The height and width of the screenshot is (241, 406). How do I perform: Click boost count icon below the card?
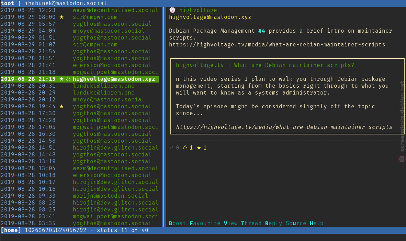pyautogui.click(x=185, y=148)
